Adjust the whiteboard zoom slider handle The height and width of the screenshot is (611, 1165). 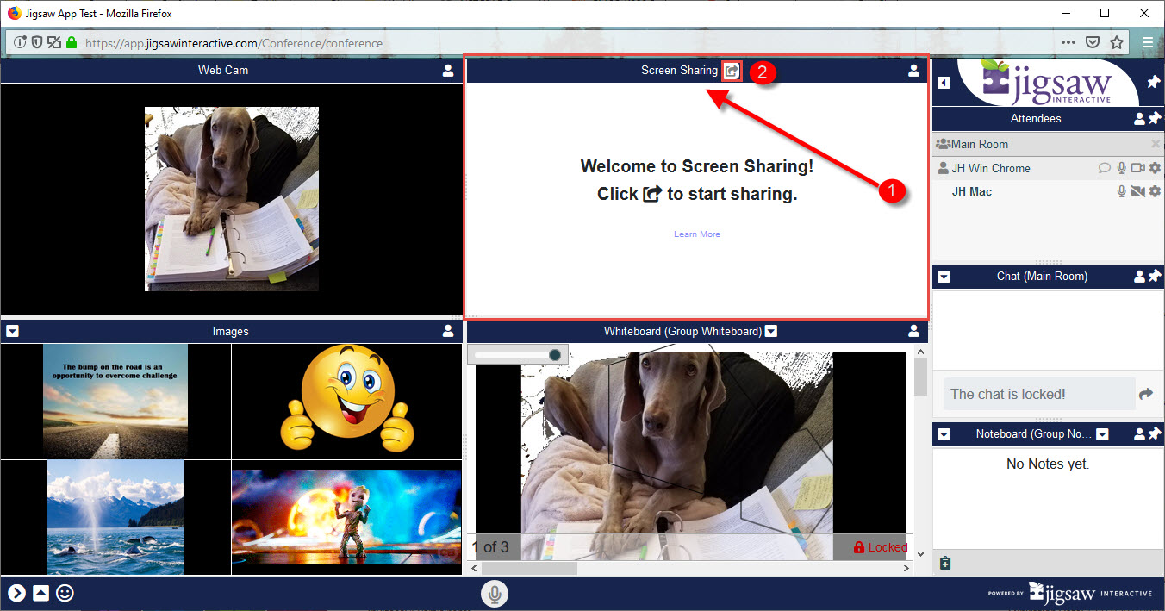(x=555, y=355)
